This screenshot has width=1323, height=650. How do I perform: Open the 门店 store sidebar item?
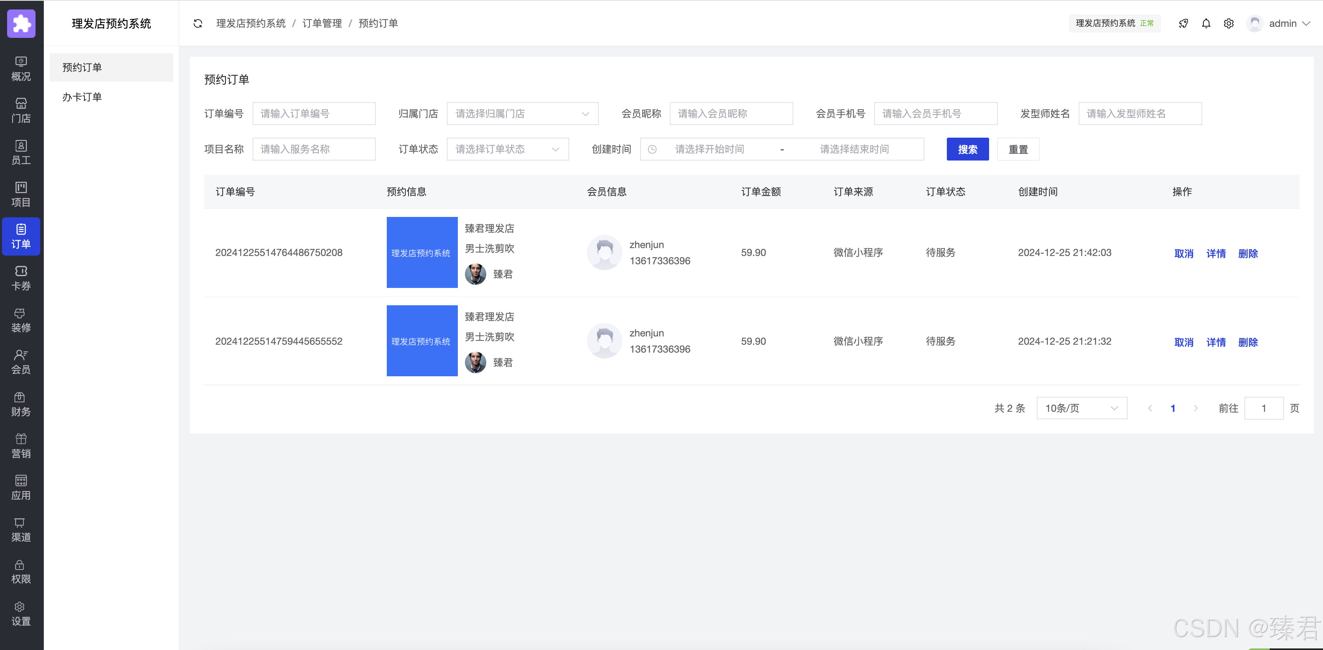21,111
